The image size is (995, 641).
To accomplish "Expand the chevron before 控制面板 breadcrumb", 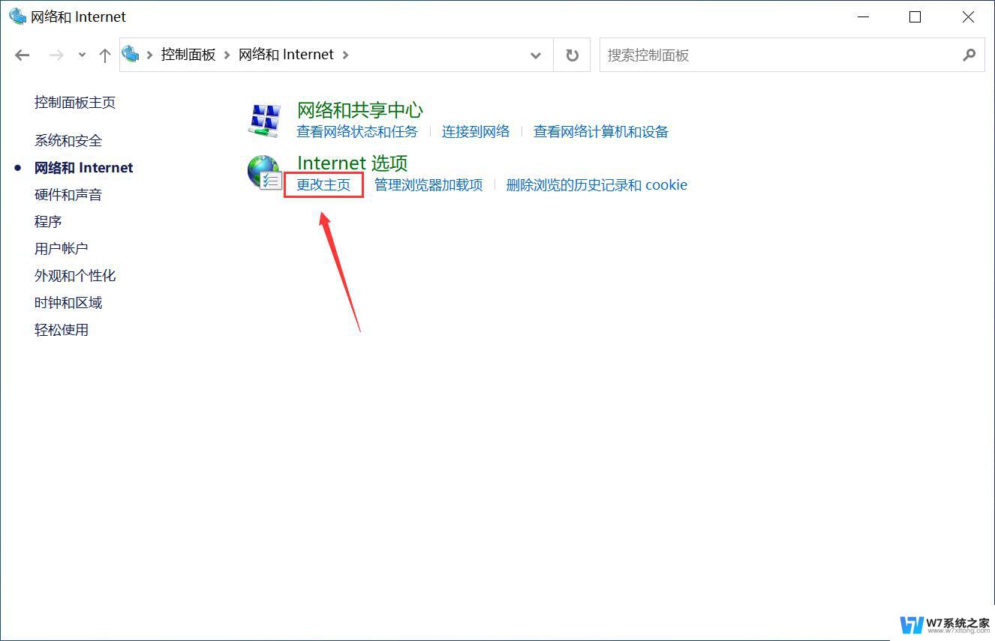I will (150, 55).
